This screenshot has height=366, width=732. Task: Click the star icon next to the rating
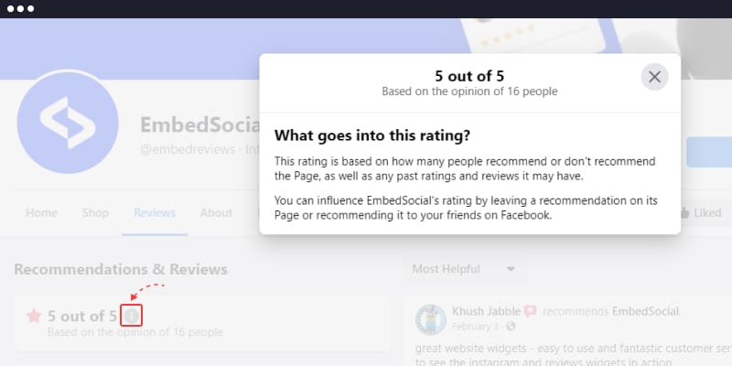(34, 316)
